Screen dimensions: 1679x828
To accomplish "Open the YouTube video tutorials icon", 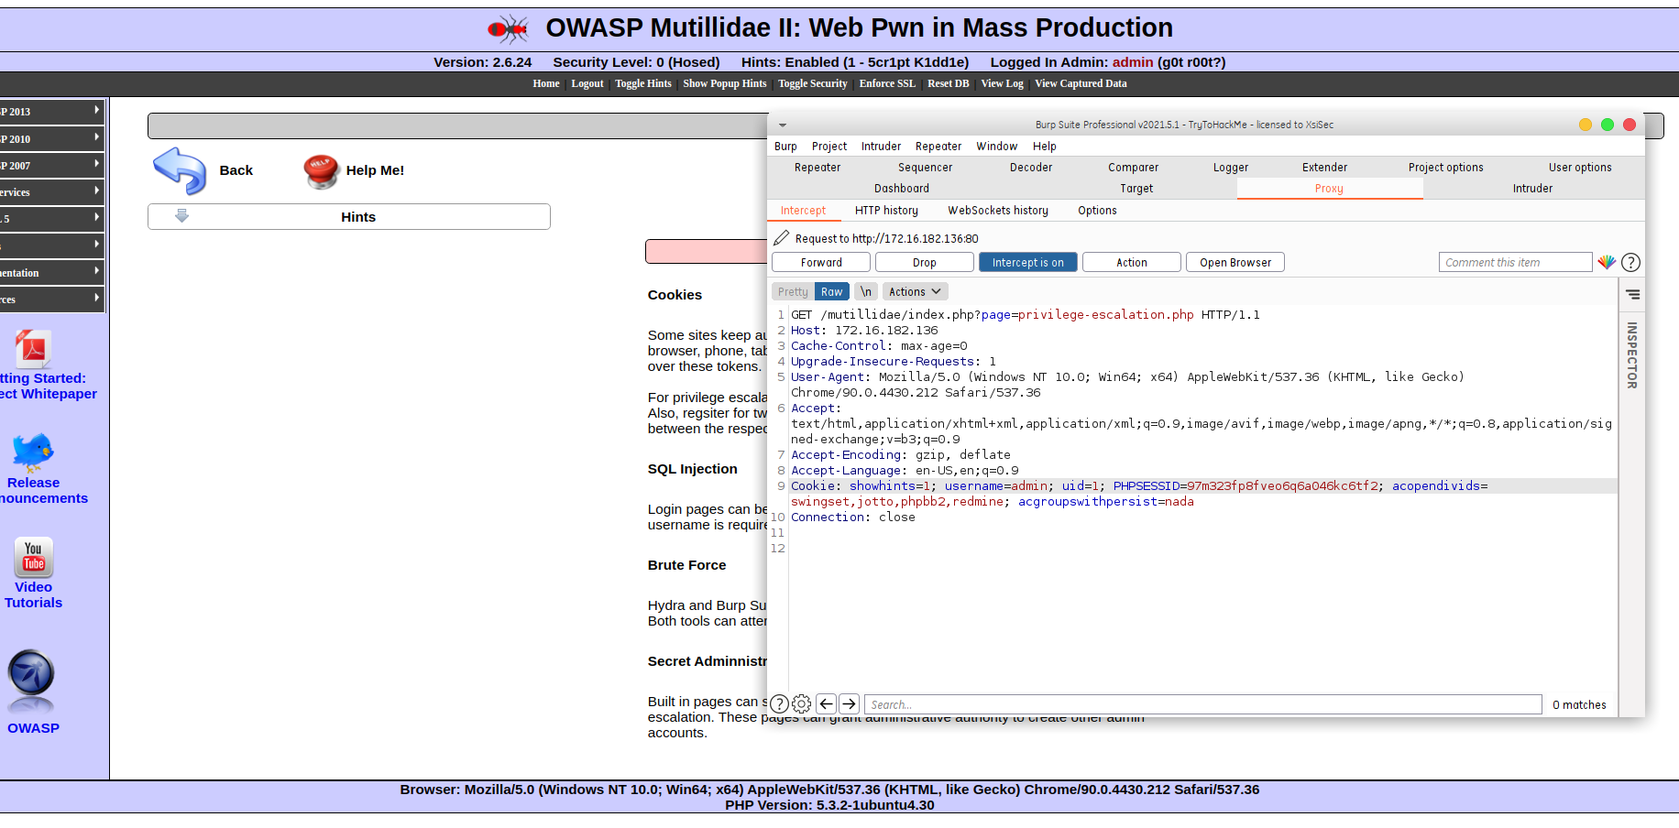I will tap(34, 557).
